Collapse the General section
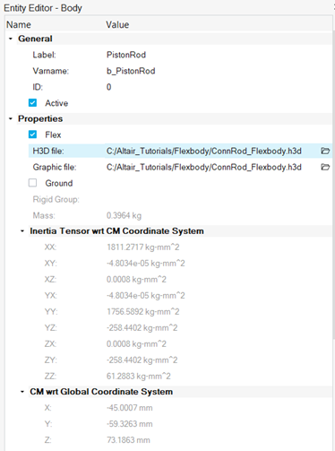 [x=11, y=39]
